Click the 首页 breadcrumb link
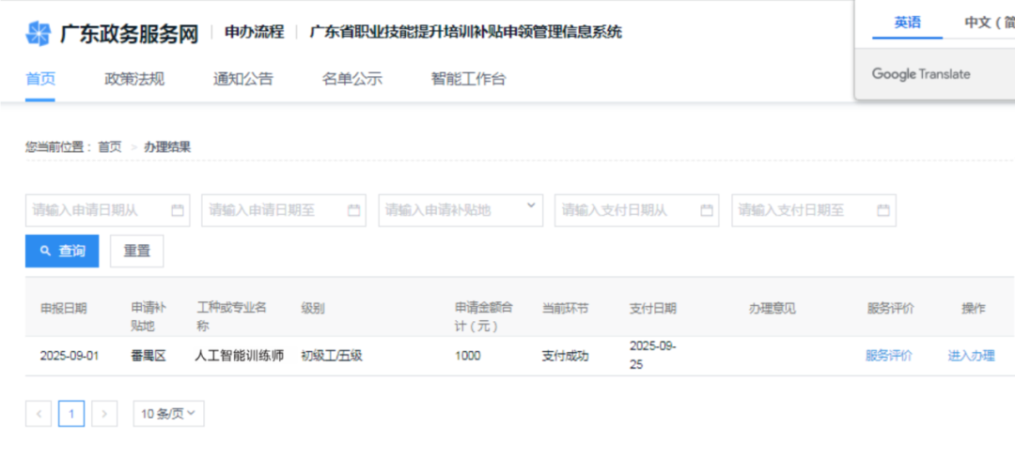 tap(110, 146)
